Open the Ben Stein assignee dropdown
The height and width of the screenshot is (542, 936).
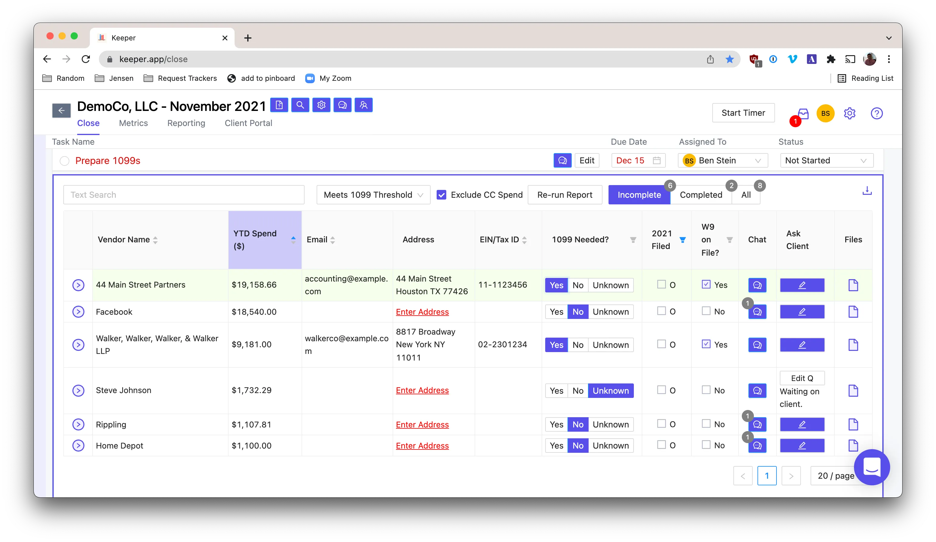tap(723, 160)
